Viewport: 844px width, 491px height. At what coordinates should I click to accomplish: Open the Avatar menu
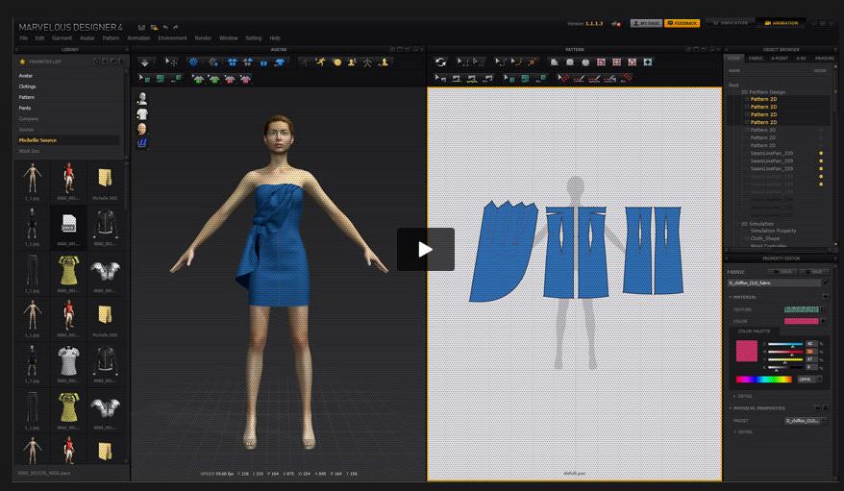click(x=87, y=38)
